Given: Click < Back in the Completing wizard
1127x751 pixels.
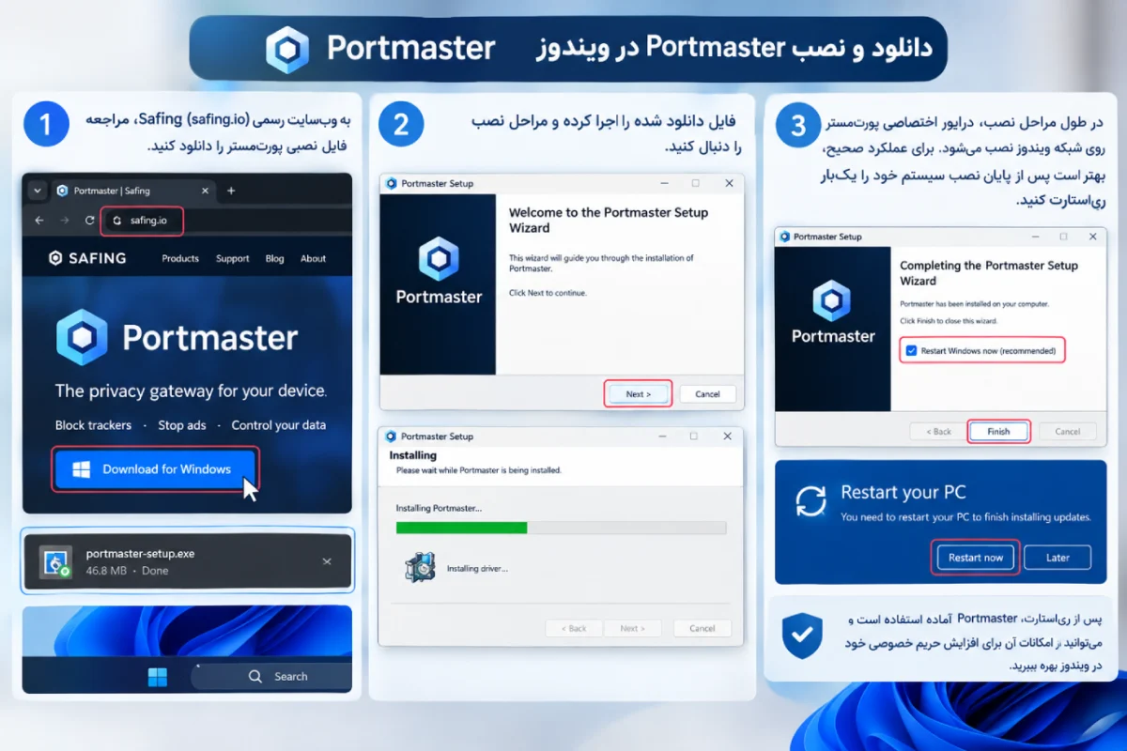Looking at the screenshot, I should pyautogui.click(x=937, y=432).
